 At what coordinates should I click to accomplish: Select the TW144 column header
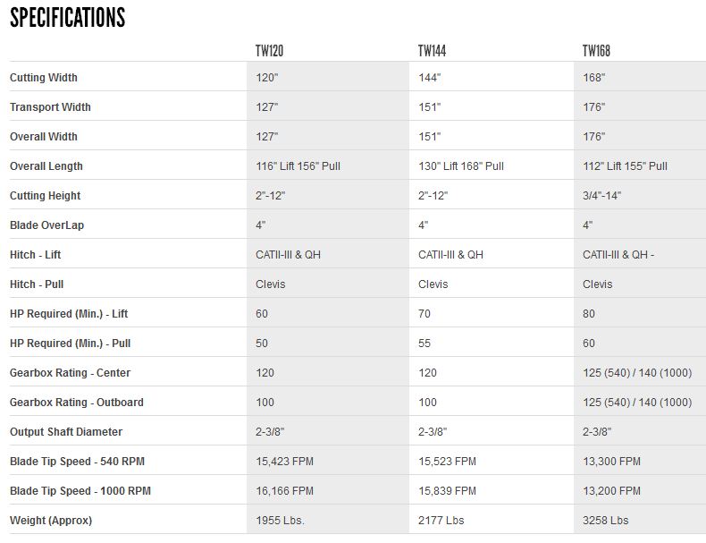[x=433, y=51]
